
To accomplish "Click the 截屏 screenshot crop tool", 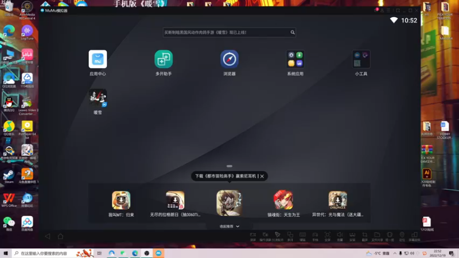I will tap(364, 237).
